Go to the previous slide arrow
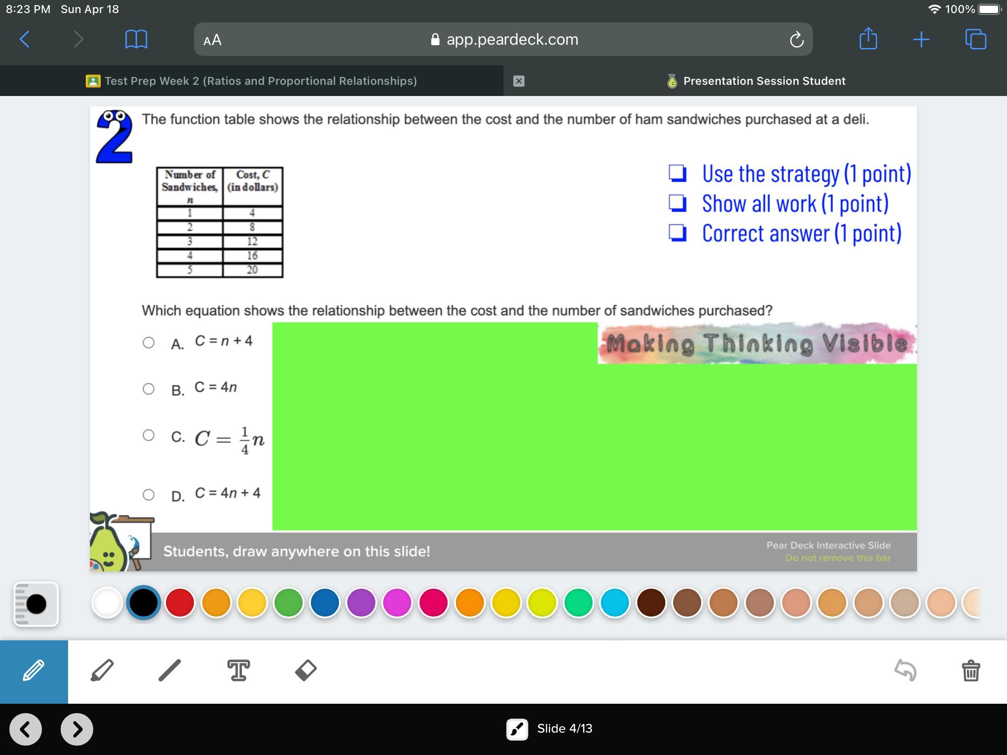The width and height of the screenshot is (1007, 755). pyautogui.click(x=26, y=729)
